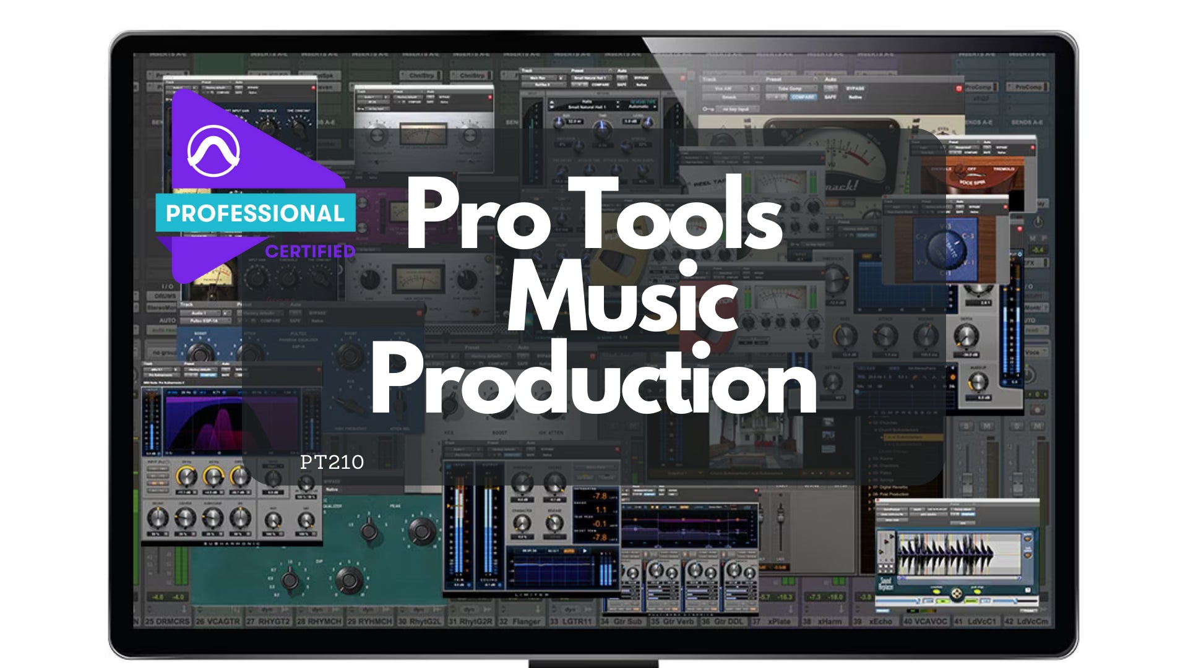Click the 37 xPlate track name
This screenshot has width=1188, height=668.
pos(773,621)
